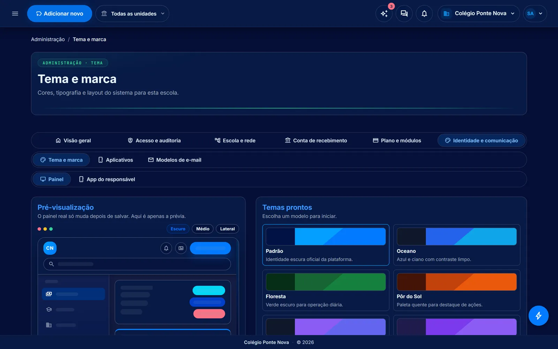Click the Temas prontos heading
Viewport: 558px width, 349px height.
287,207
